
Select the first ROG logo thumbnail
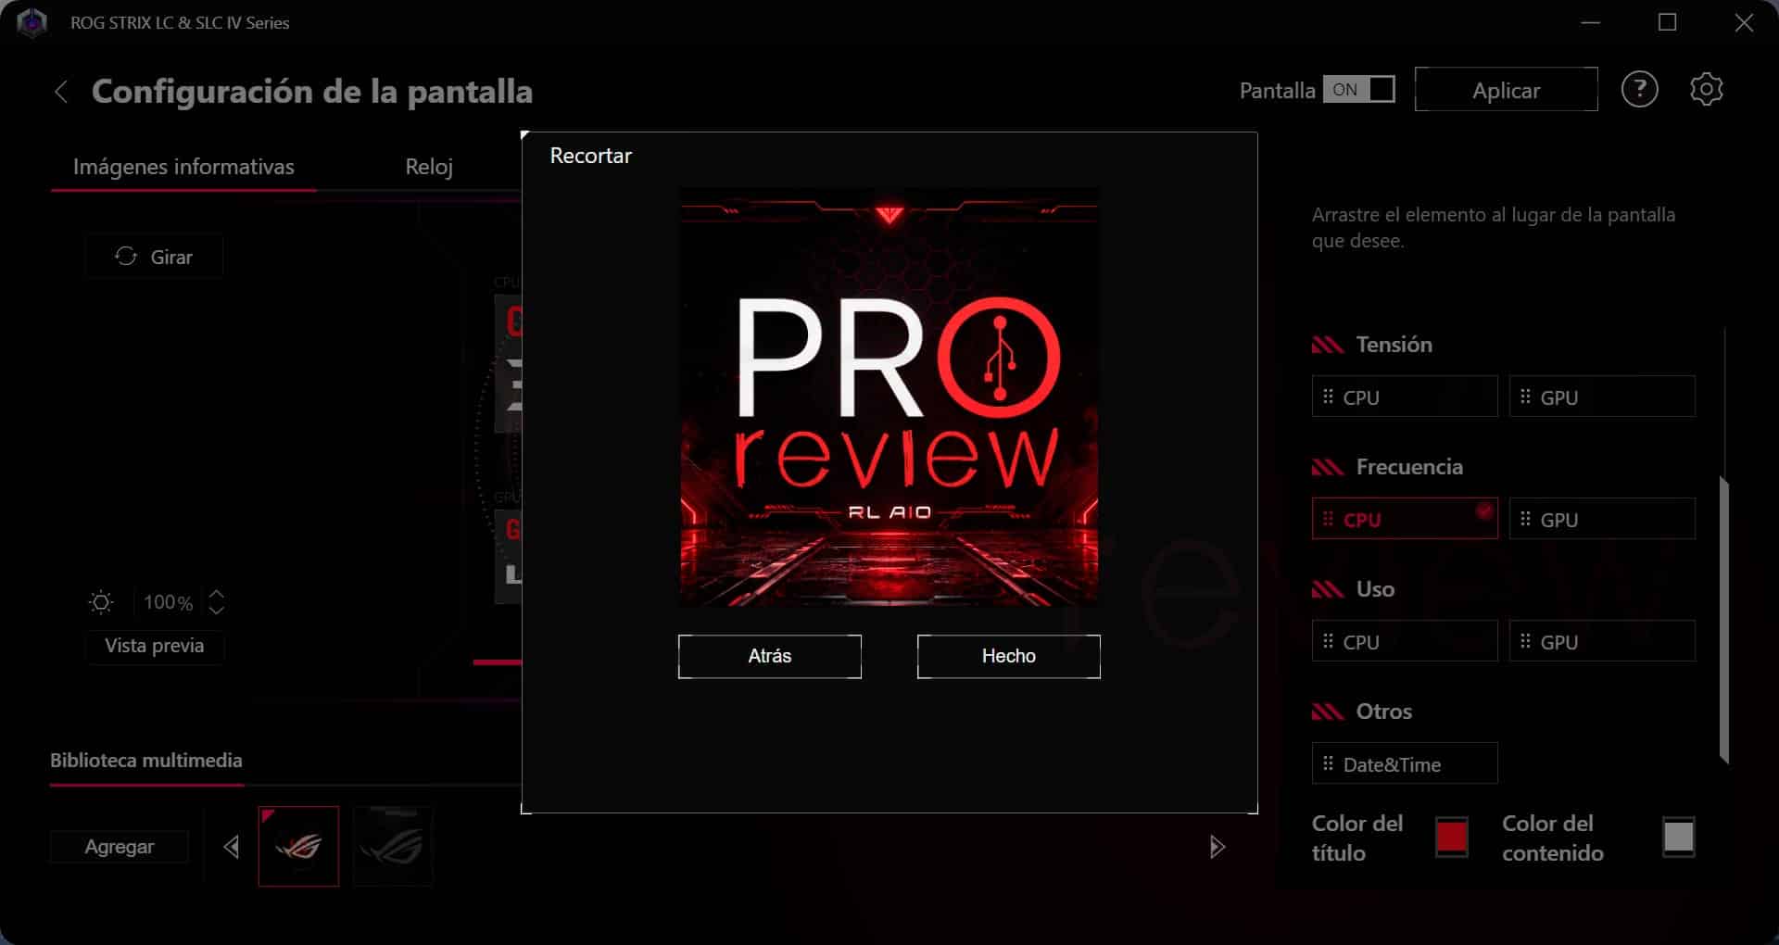pyautogui.click(x=298, y=846)
